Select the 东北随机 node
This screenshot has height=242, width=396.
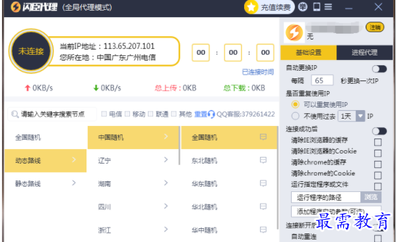point(229,161)
